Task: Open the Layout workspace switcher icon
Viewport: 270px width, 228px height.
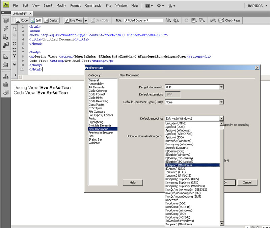Action: (x=149, y=6)
